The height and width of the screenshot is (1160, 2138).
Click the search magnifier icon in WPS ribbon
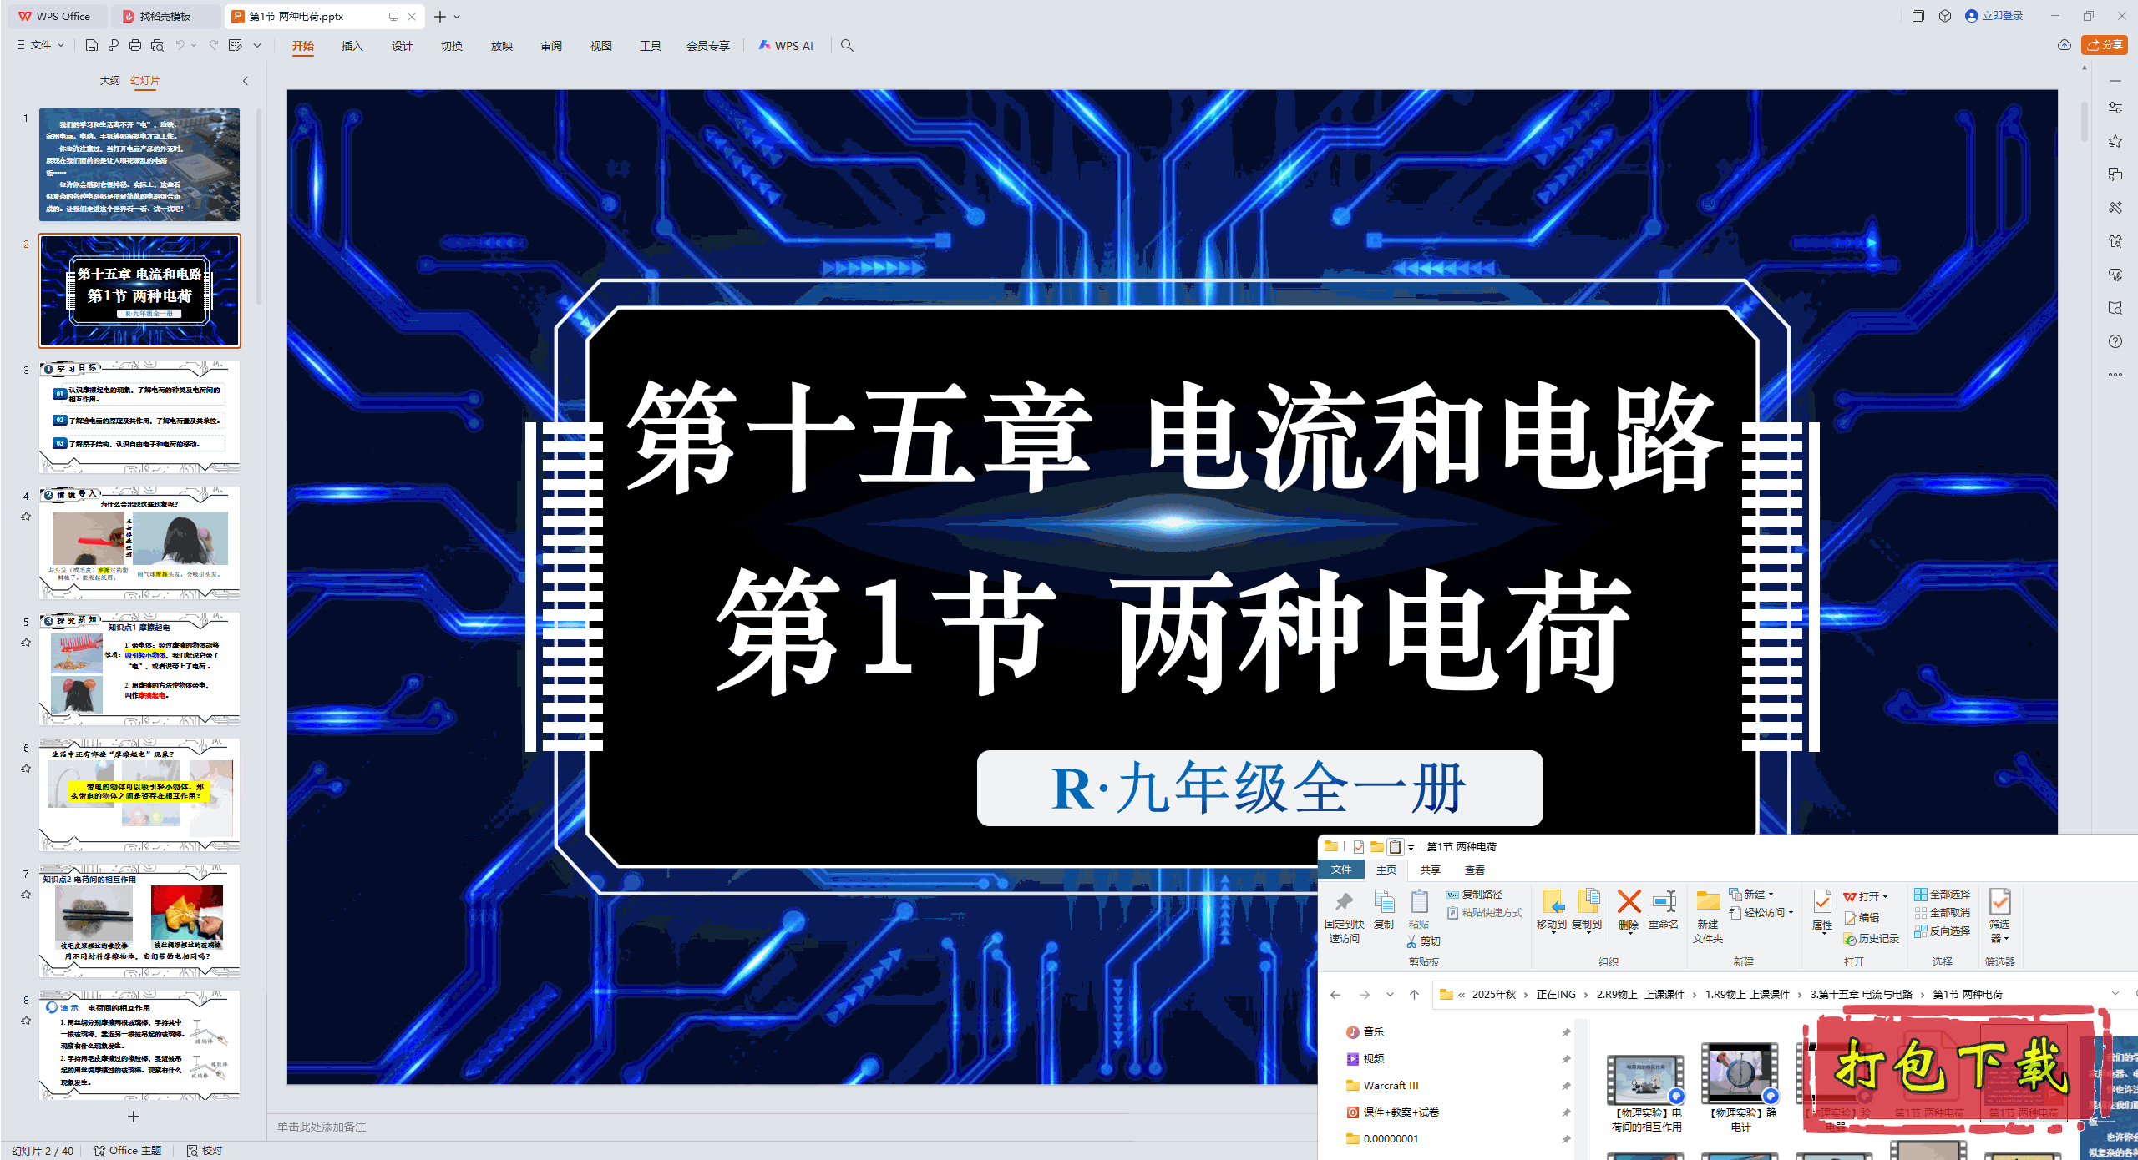tap(847, 46)
